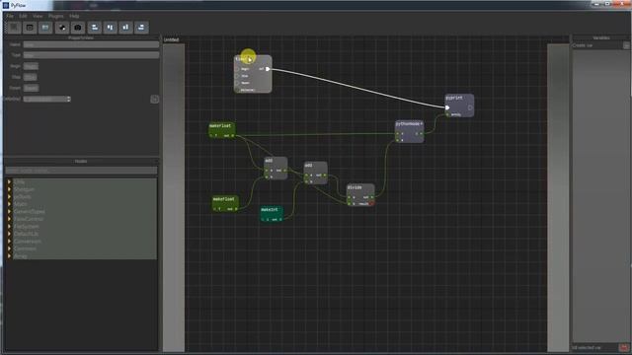Select the Array tree row label
The width and height of the screenshot is (632, 355).
pyautogui.click(x=21, y=256)
